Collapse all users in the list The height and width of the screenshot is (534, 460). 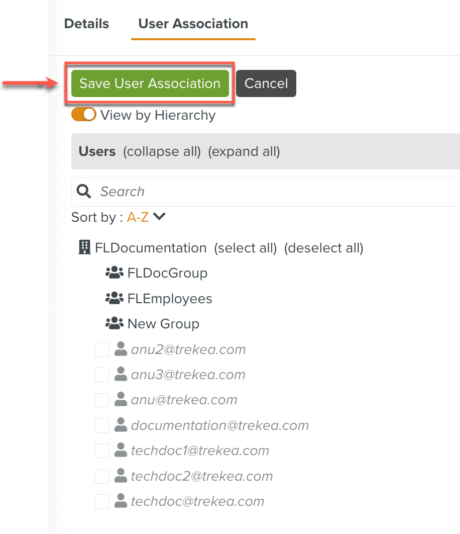coord(162,151)
